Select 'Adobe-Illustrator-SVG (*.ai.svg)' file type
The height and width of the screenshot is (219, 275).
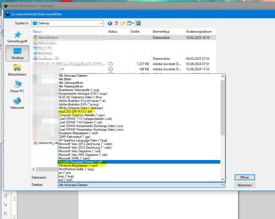pos(79,105)
